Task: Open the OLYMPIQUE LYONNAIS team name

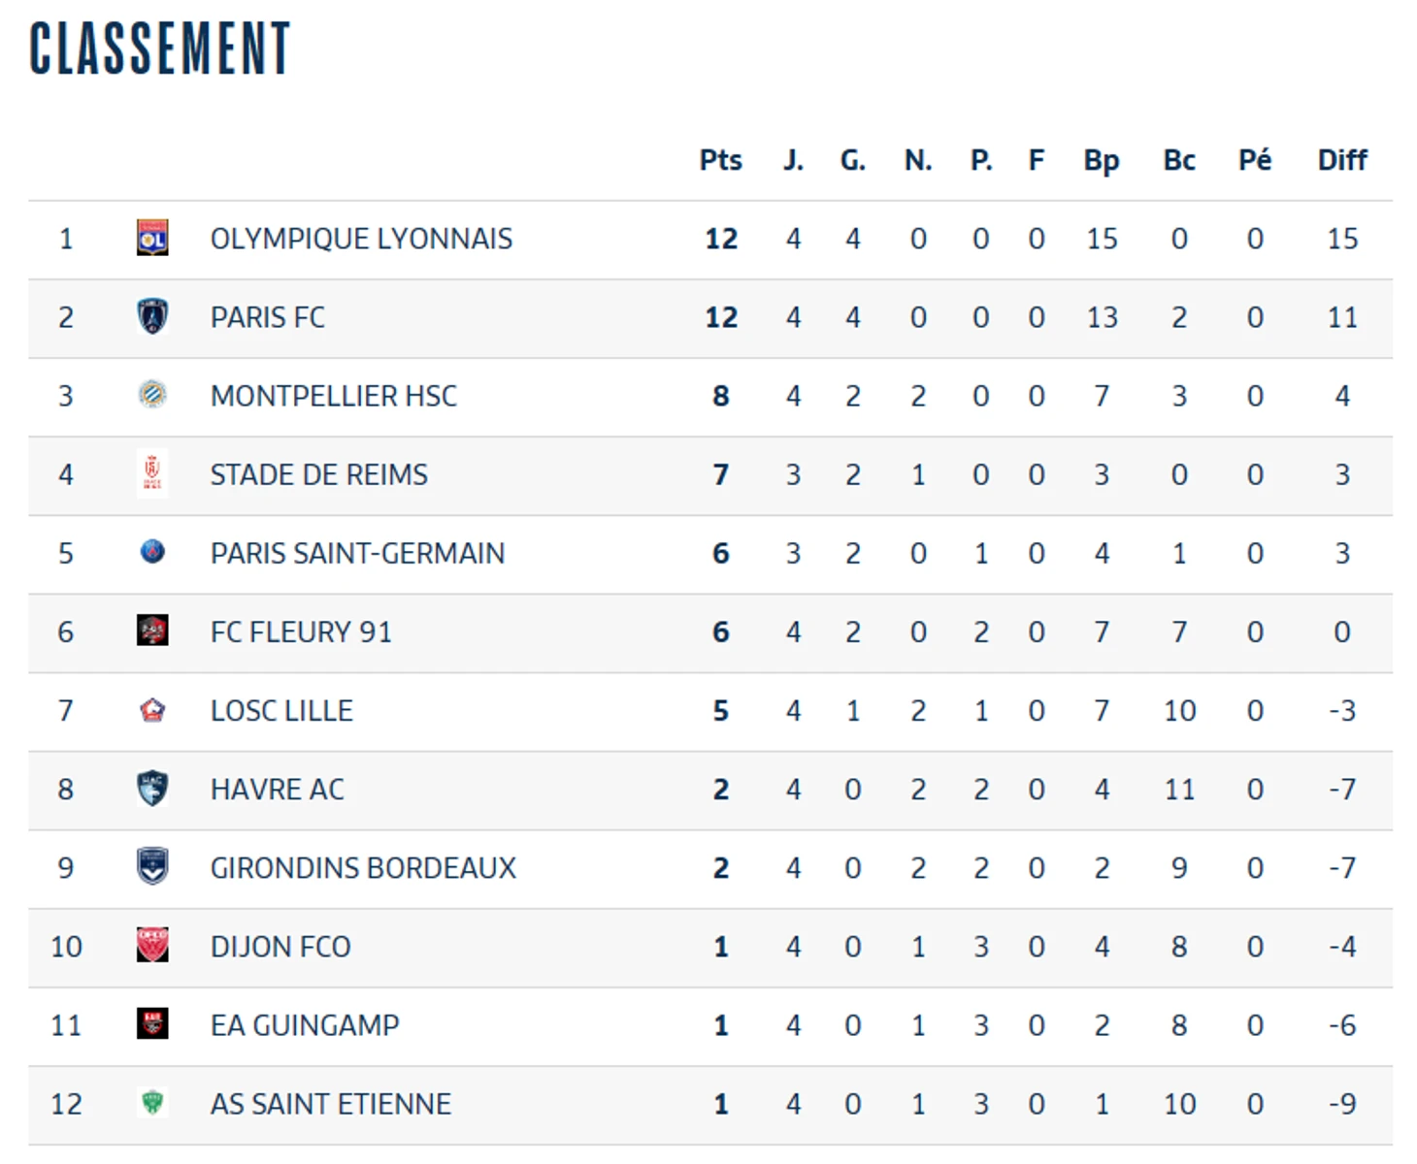Action: 361,240
